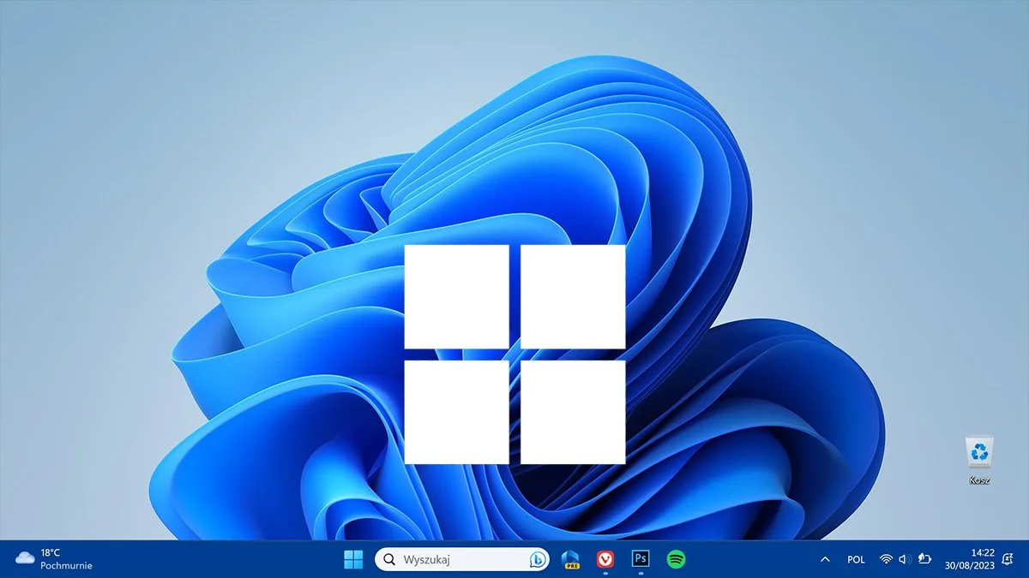Start the Vivaldi browser
The image size is (1029, 578).
605,559
